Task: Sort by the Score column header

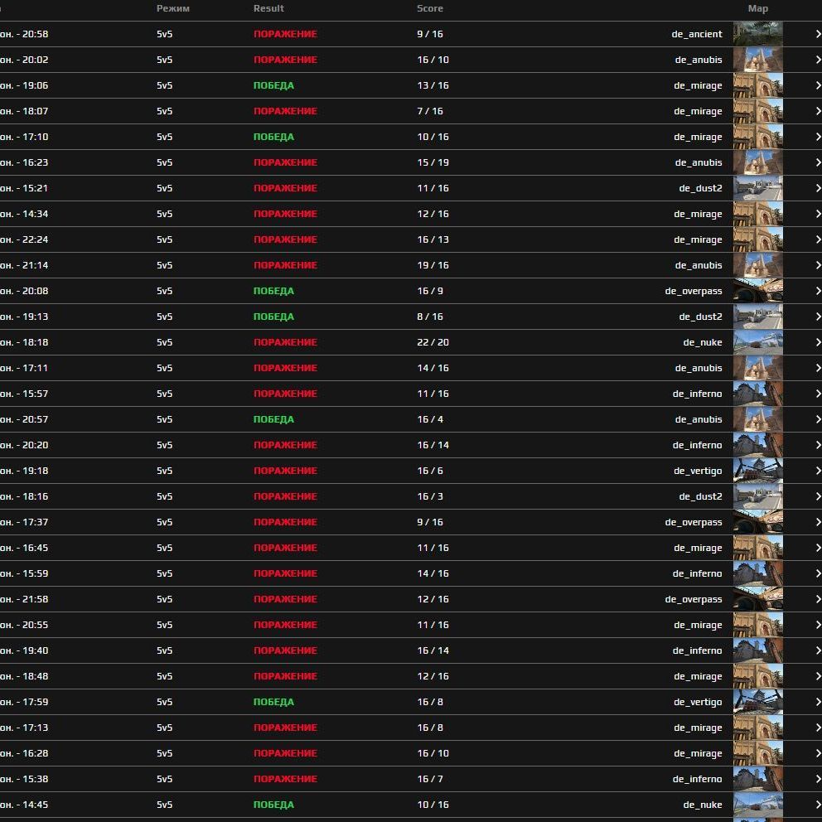Action: (x=429, y=8)
